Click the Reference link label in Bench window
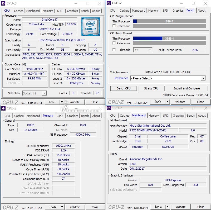 (x=121, y=78)
